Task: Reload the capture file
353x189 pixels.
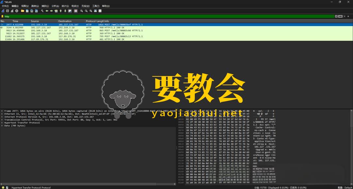Action: tap(36, 11)
